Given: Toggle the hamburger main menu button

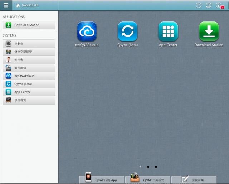Looking at the screenshot, I should pos(6,5).
